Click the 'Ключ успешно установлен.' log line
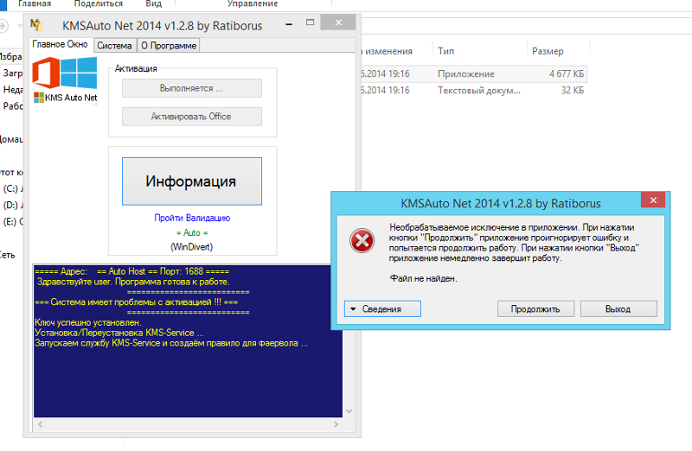This screenshot has height=451, width=692. coord(88,323)
